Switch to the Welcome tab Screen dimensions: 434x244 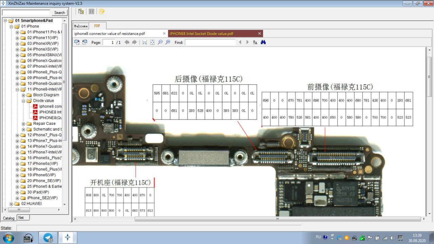pos(81,26)
